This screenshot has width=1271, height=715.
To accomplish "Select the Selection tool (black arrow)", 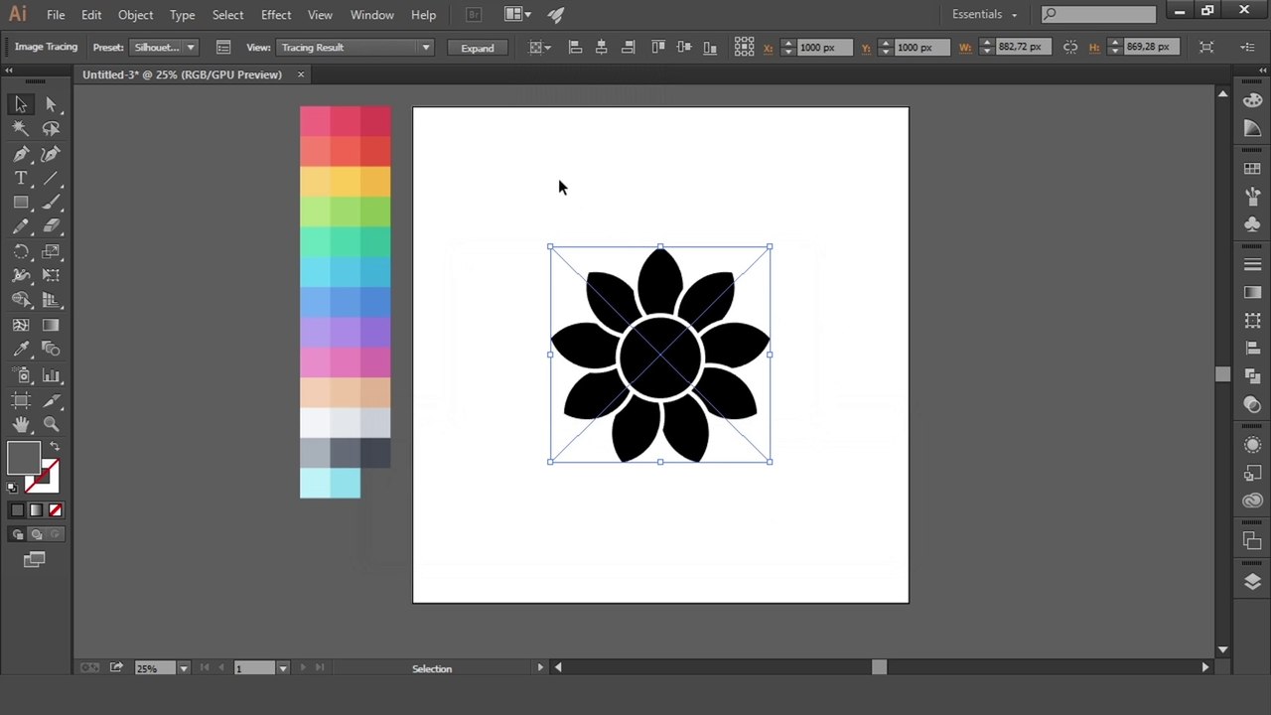I will click(x=21, y=104).
